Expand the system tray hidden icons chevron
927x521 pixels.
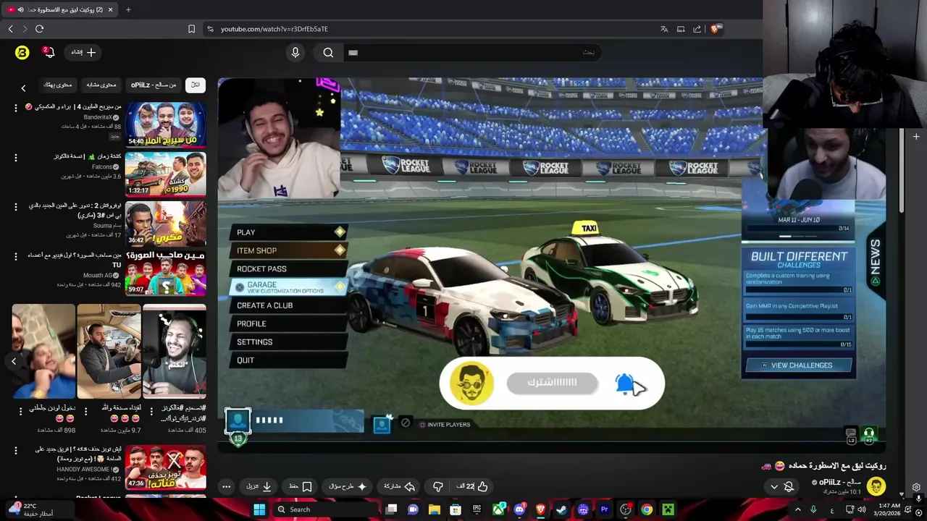pyautogui.click(x=798, y=509)
